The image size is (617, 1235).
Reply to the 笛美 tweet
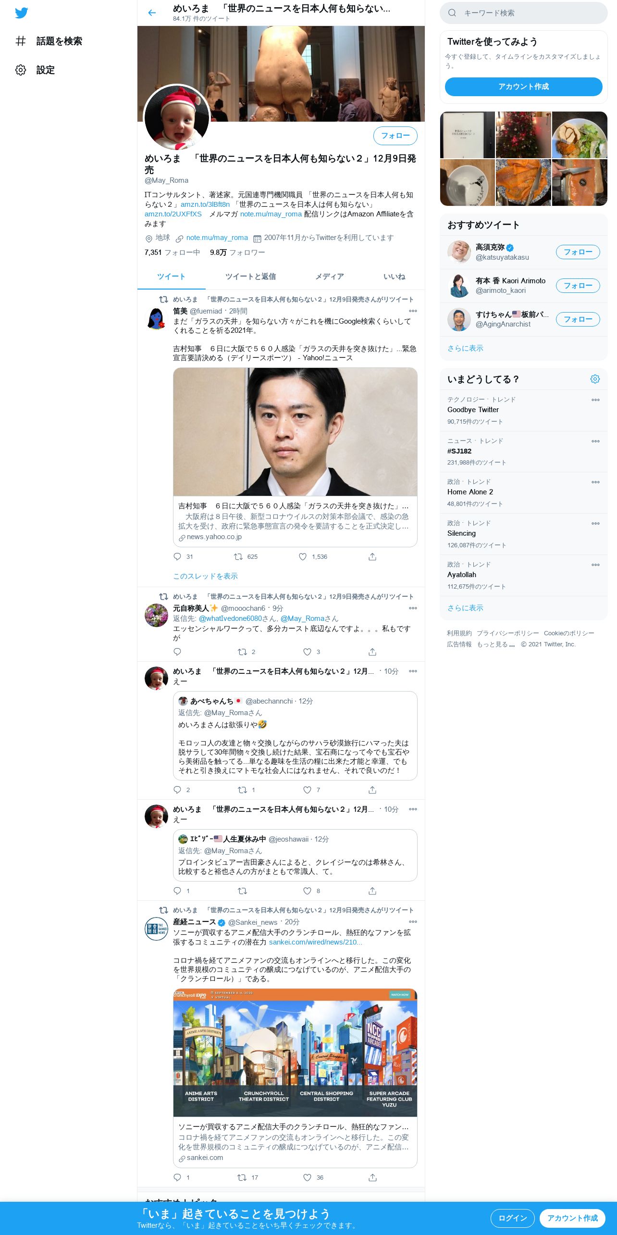(x=177, y=556)
